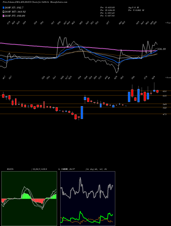
Task: Select the 'DOW ST: 592.7' legend text
Action: (x=14, y=8)
